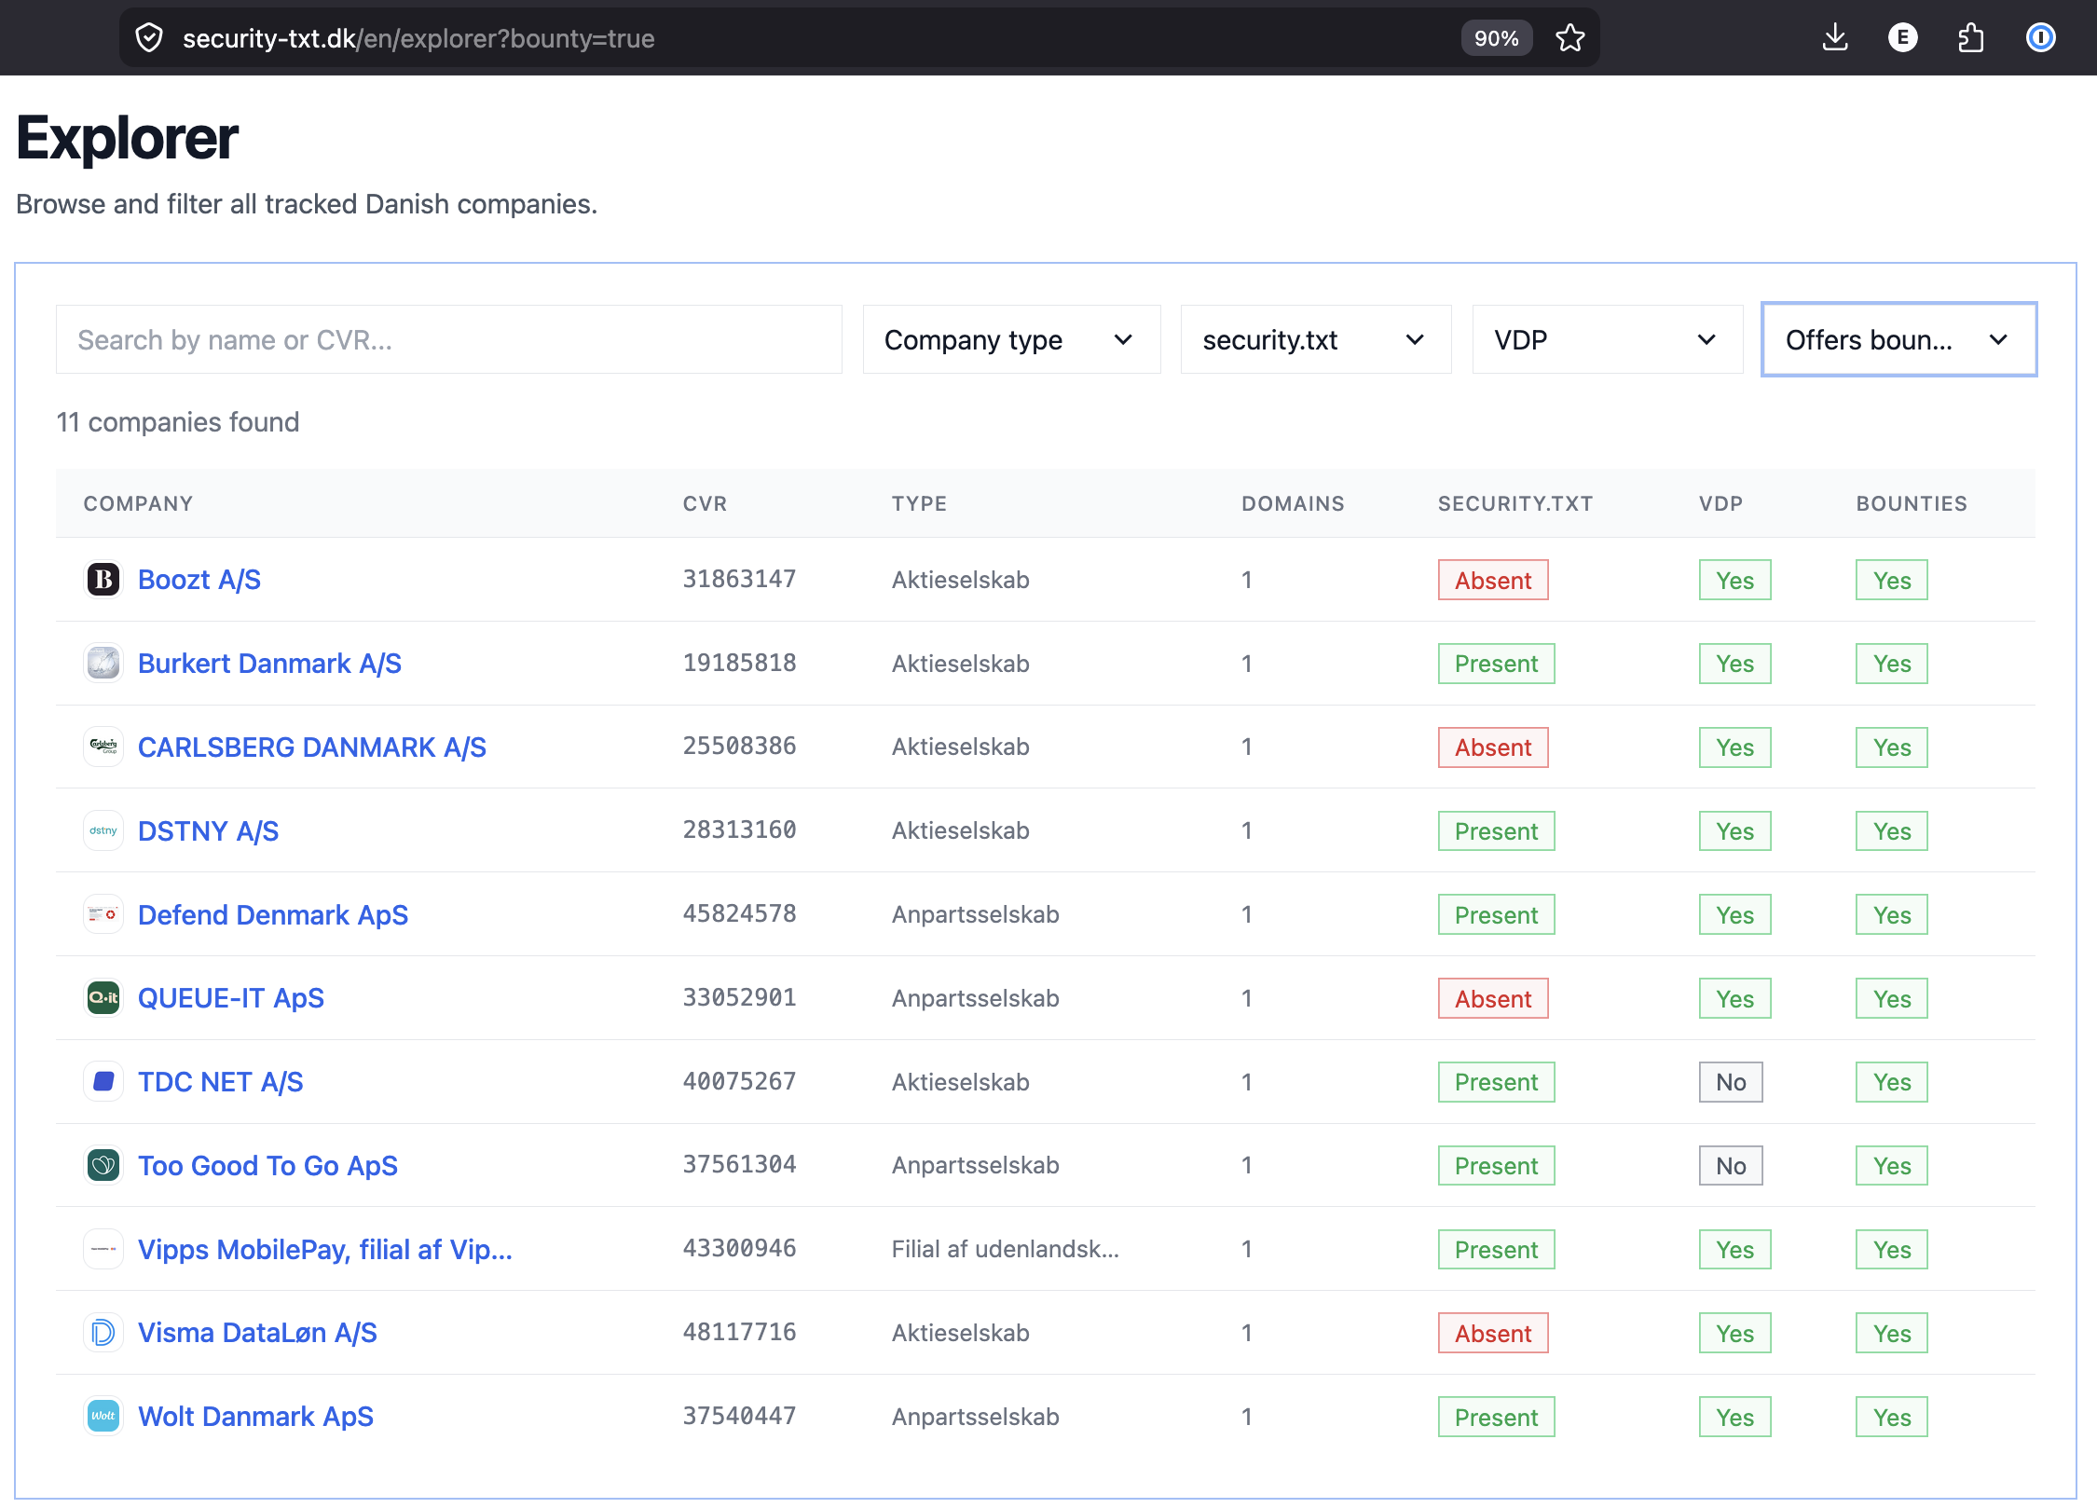Click the CVR column header
This screenshot has width=2097, height=1508.
tap(705, 503)
